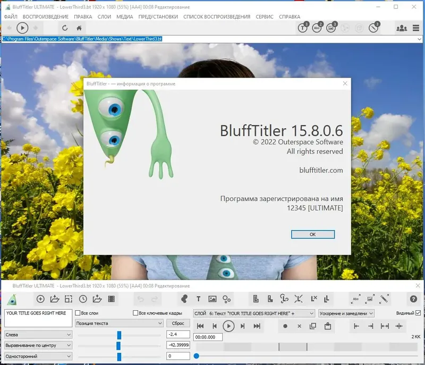
Task: Click the community users icon at top right
Action: pos(402,28)
